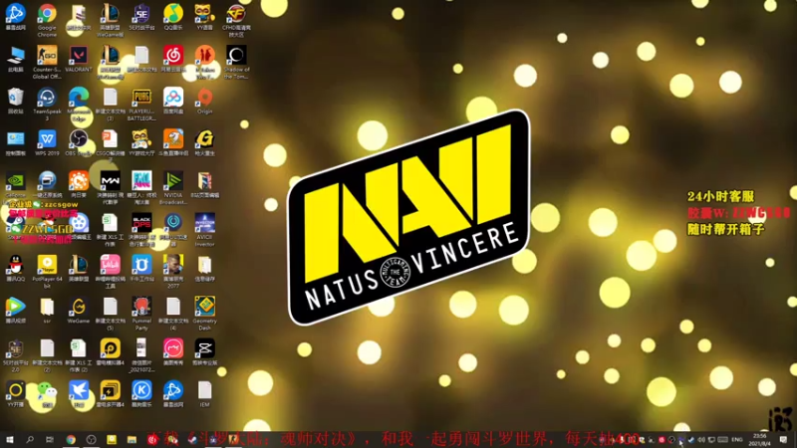Open the WeChat desktop shortcut

point(47,394)
